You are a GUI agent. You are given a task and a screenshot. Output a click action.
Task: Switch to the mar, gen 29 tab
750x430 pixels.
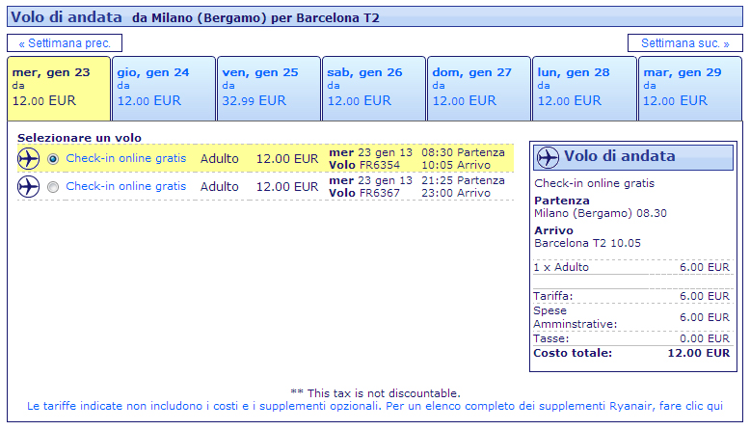pos(690,89)
